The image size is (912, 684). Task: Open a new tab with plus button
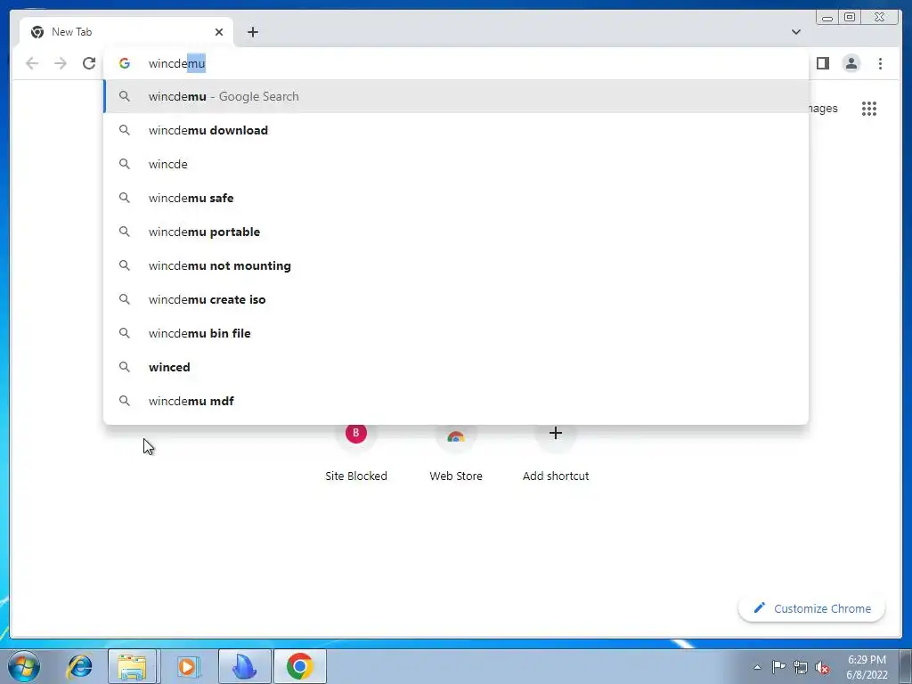(x=252, y=32)
